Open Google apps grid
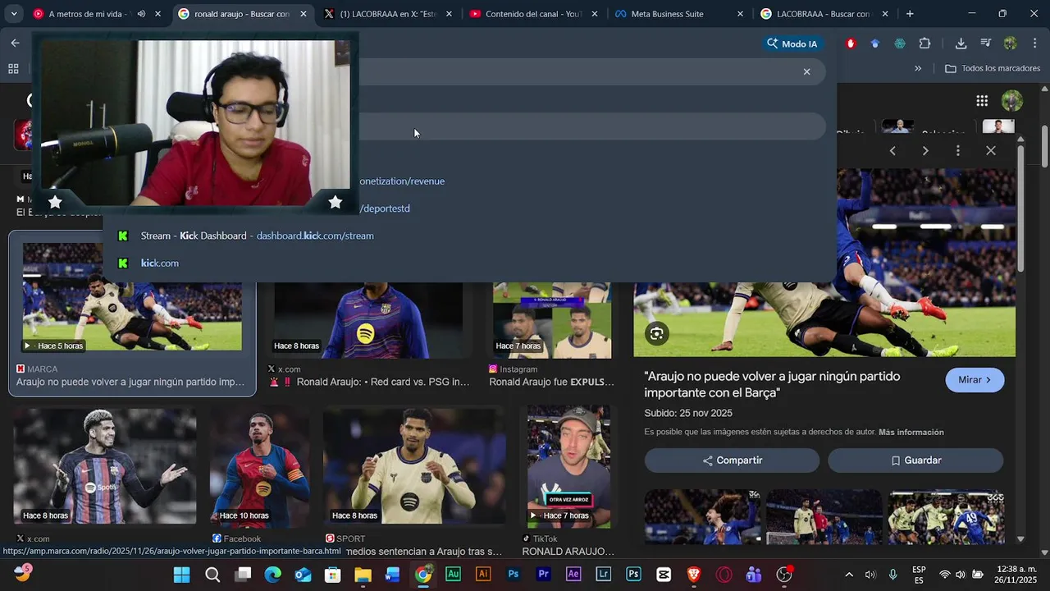The image size is (1050, 591). pyautogui.click(x=982, y=101)
